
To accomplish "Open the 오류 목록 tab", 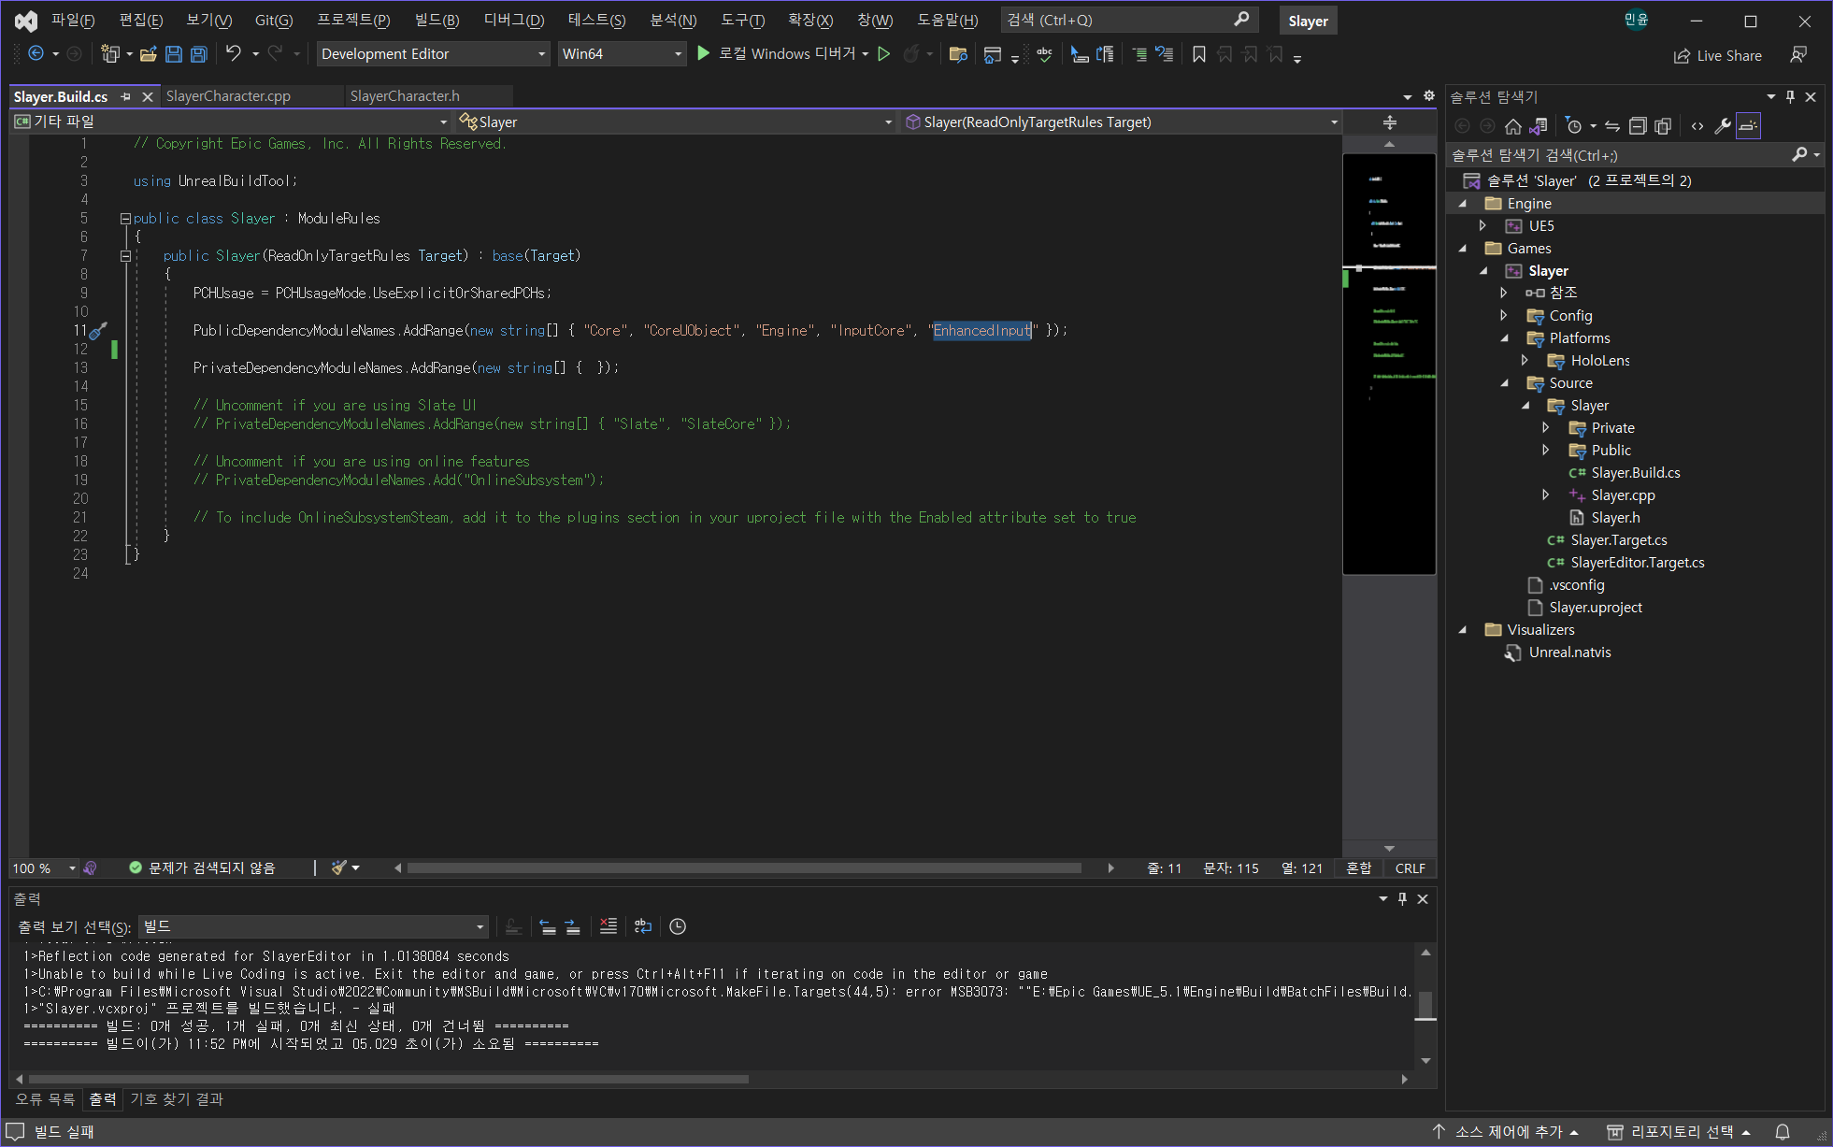I will pyautogui.click(x=45, y=1099).
